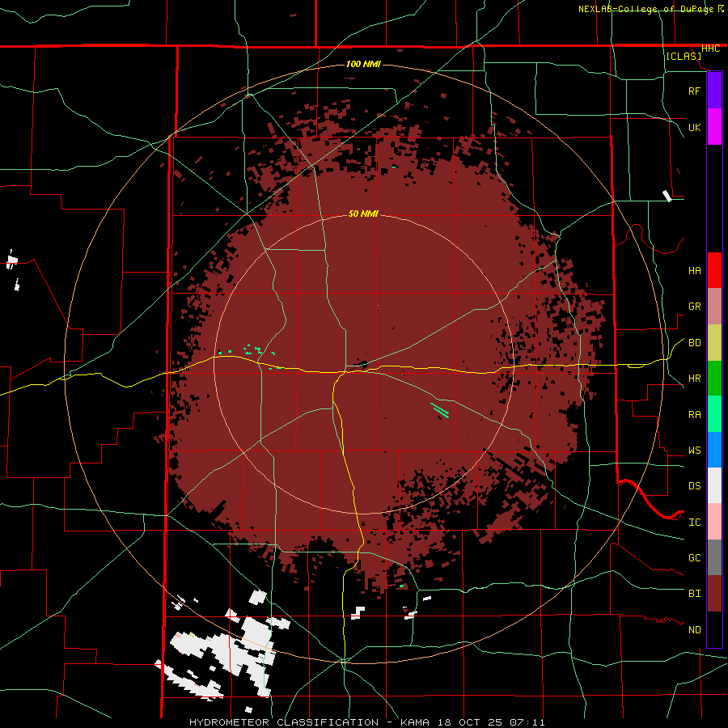
Task: Pick the dark green HR legend swatch
Action: click(x=714, y=379)
